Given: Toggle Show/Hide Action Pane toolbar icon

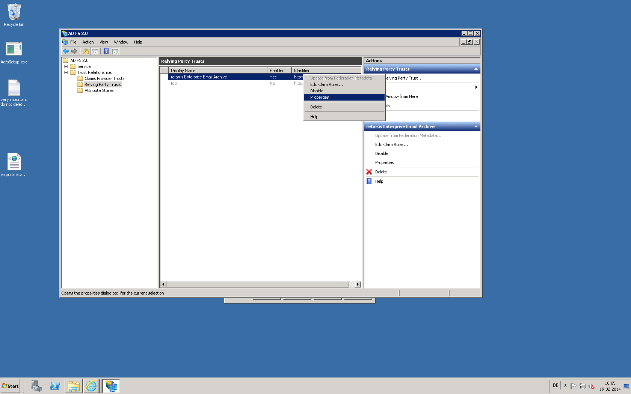Looking at the screenshot, I should [115, 51].
